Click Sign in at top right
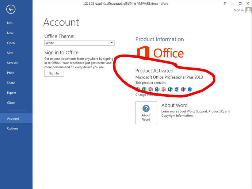The width and height of the screenshot is (252, 189). [238, 10]
